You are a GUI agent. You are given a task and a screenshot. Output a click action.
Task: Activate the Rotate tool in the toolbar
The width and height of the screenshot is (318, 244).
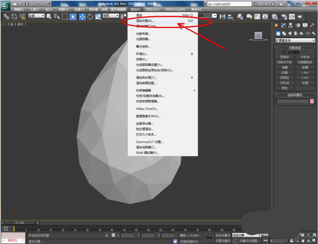click(x=90, y=16)
